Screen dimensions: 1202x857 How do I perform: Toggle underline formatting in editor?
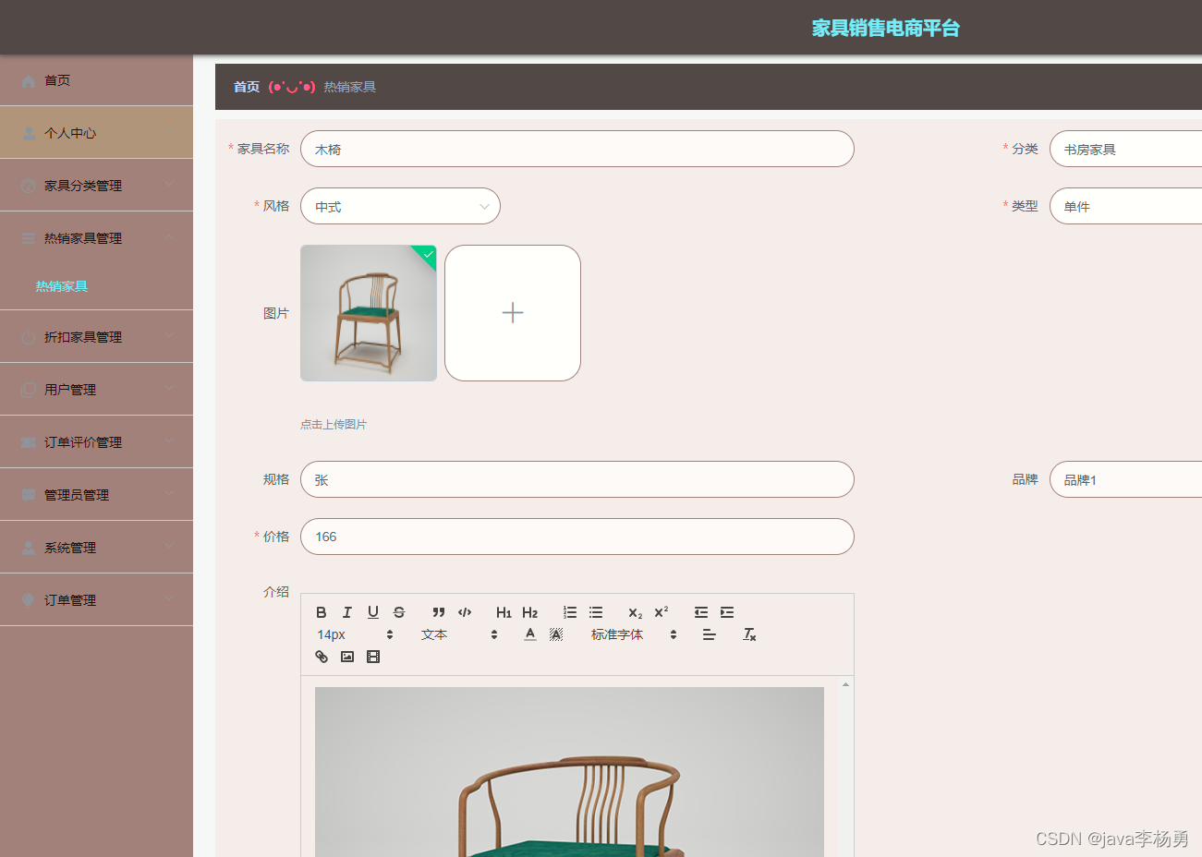tap(373, 612)
